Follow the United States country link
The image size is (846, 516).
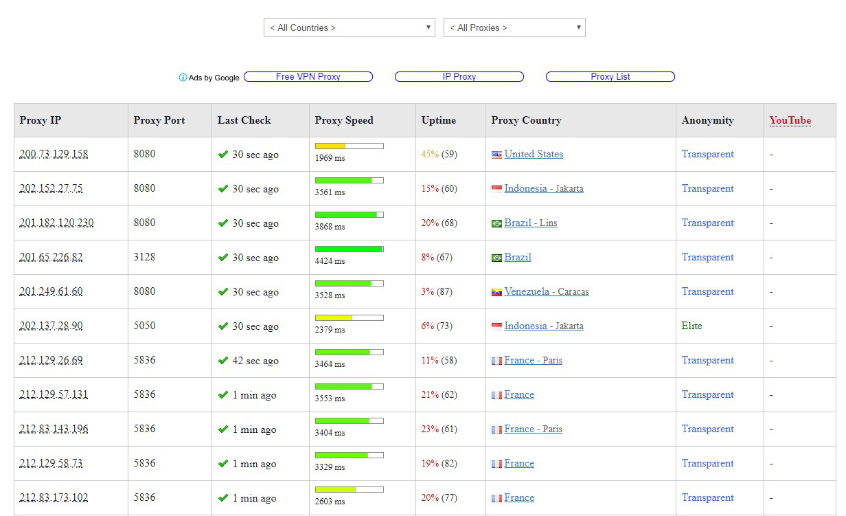pyautogui.click(x=534, y=154)
